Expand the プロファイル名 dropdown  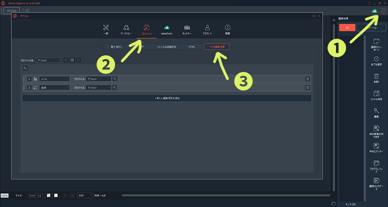click(x=49, y=60)
